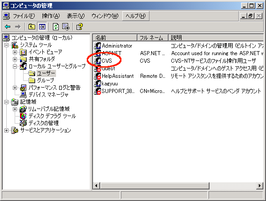The image size is (266, 201).
Task: Click the Remote D... full name cell
Action: [153, 76]
